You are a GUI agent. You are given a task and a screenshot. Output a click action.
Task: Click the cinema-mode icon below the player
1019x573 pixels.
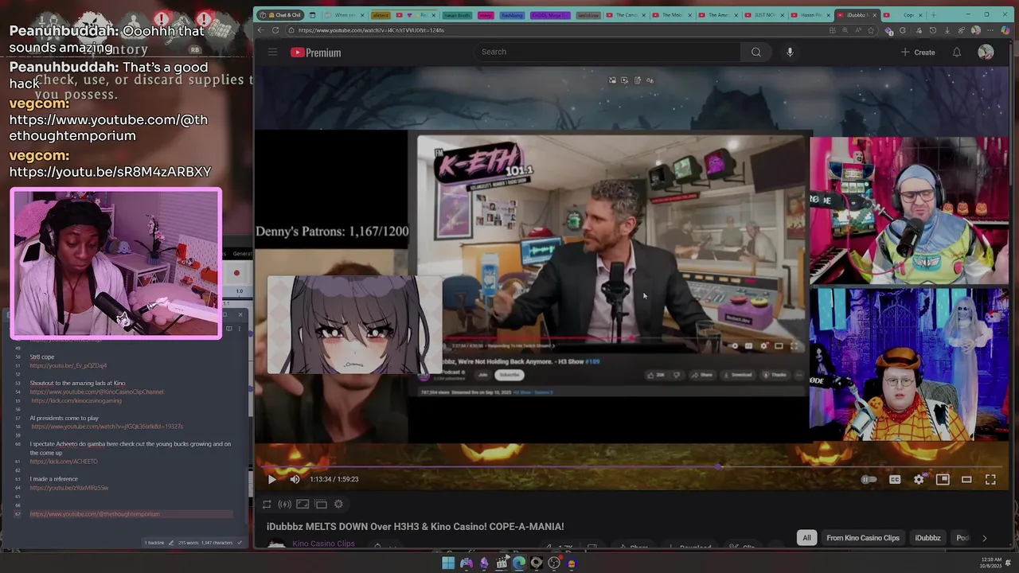(x=321, y=504)
